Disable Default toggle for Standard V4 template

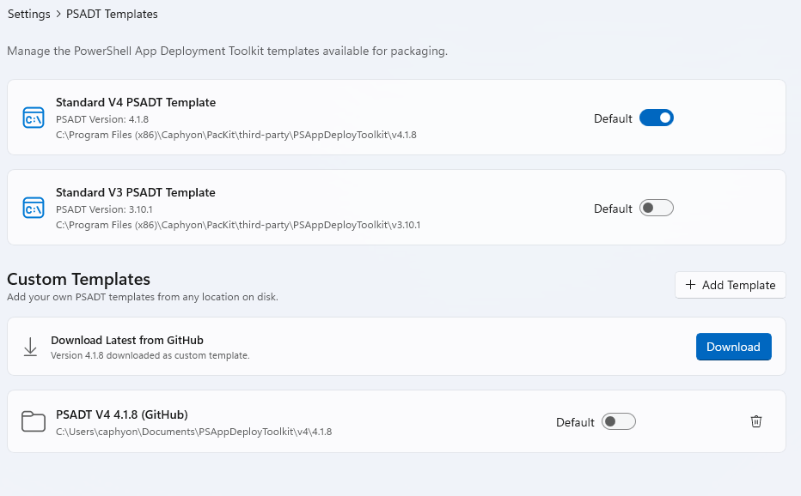click(x=656, y=118)
